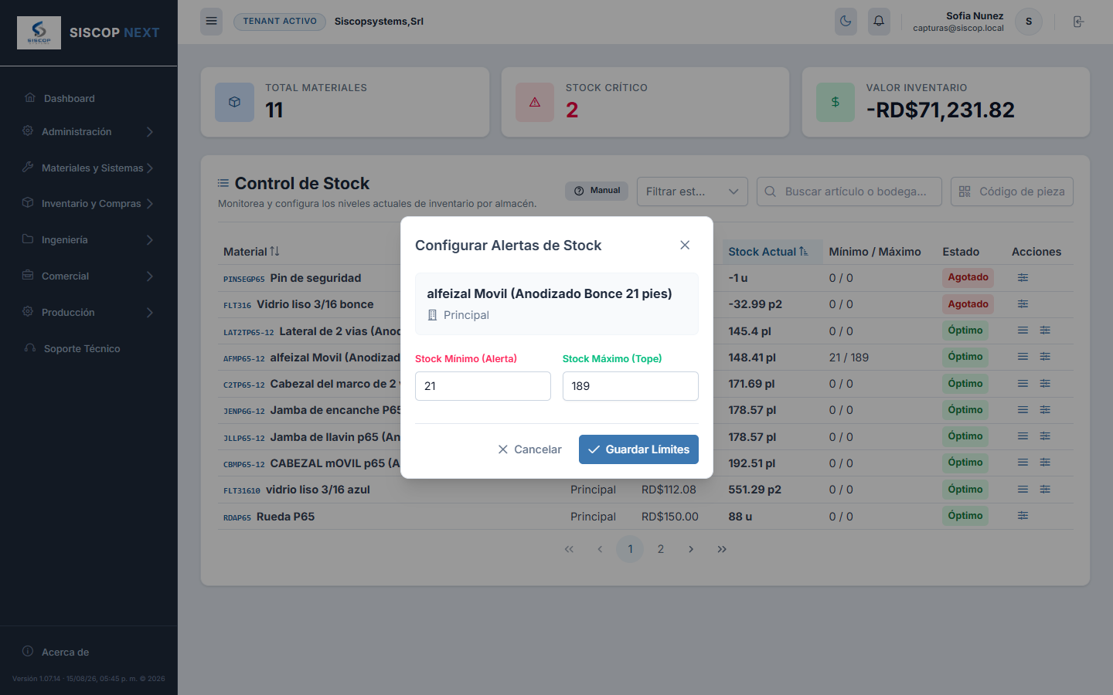
Task: Click the 551.29 p2 stock value
Action: click(x=754, y=490)
